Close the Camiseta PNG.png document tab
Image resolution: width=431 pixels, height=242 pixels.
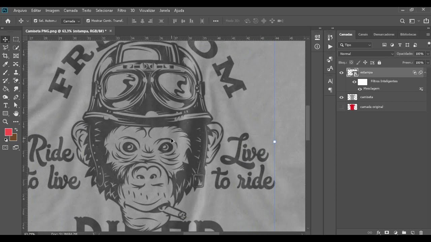pos(110,31)
